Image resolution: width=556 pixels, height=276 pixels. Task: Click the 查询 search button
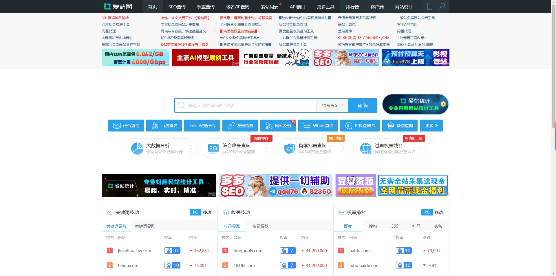(362, 105)
